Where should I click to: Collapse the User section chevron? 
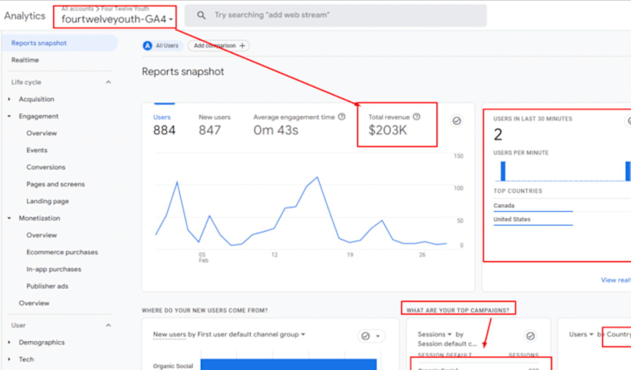(x=108, y=325)
